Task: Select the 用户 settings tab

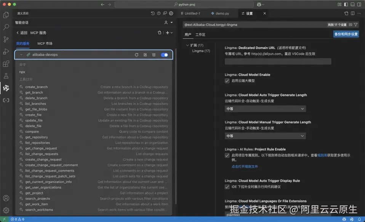Action: (x=188, y=35)
